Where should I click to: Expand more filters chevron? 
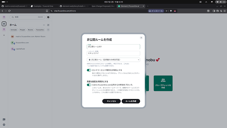tap(48, 30)
